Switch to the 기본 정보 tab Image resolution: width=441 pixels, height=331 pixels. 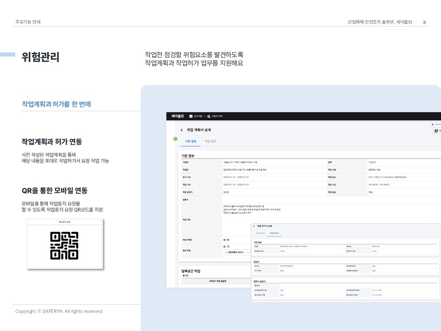[191, 142]
